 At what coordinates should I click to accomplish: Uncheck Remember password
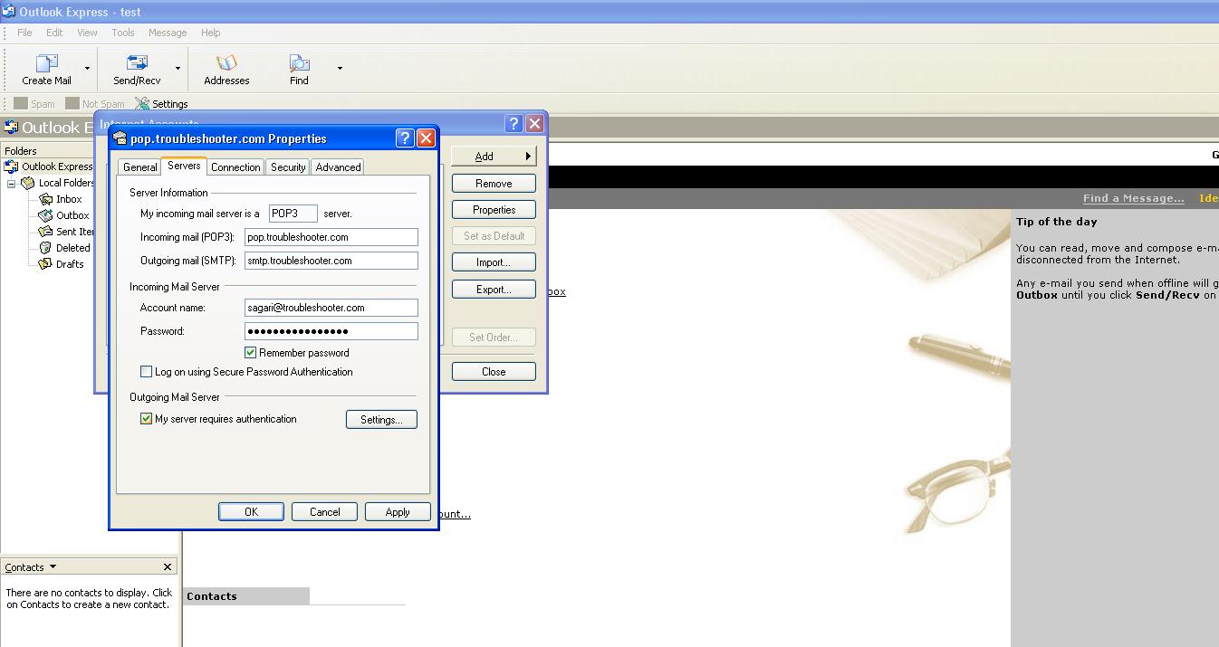pos(250,353)
